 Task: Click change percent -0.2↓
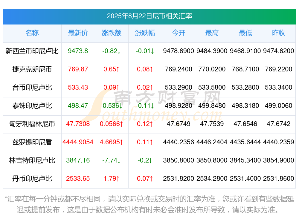tap(145, 160)
